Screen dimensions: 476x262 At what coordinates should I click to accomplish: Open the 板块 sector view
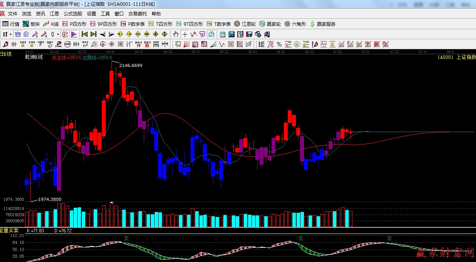32,24
